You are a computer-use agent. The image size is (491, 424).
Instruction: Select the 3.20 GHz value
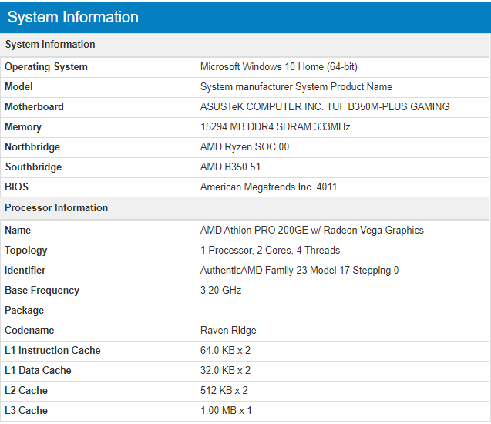click(220, 291)
